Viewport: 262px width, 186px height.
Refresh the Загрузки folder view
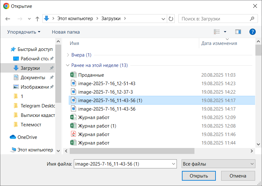[x=171, y=19]
